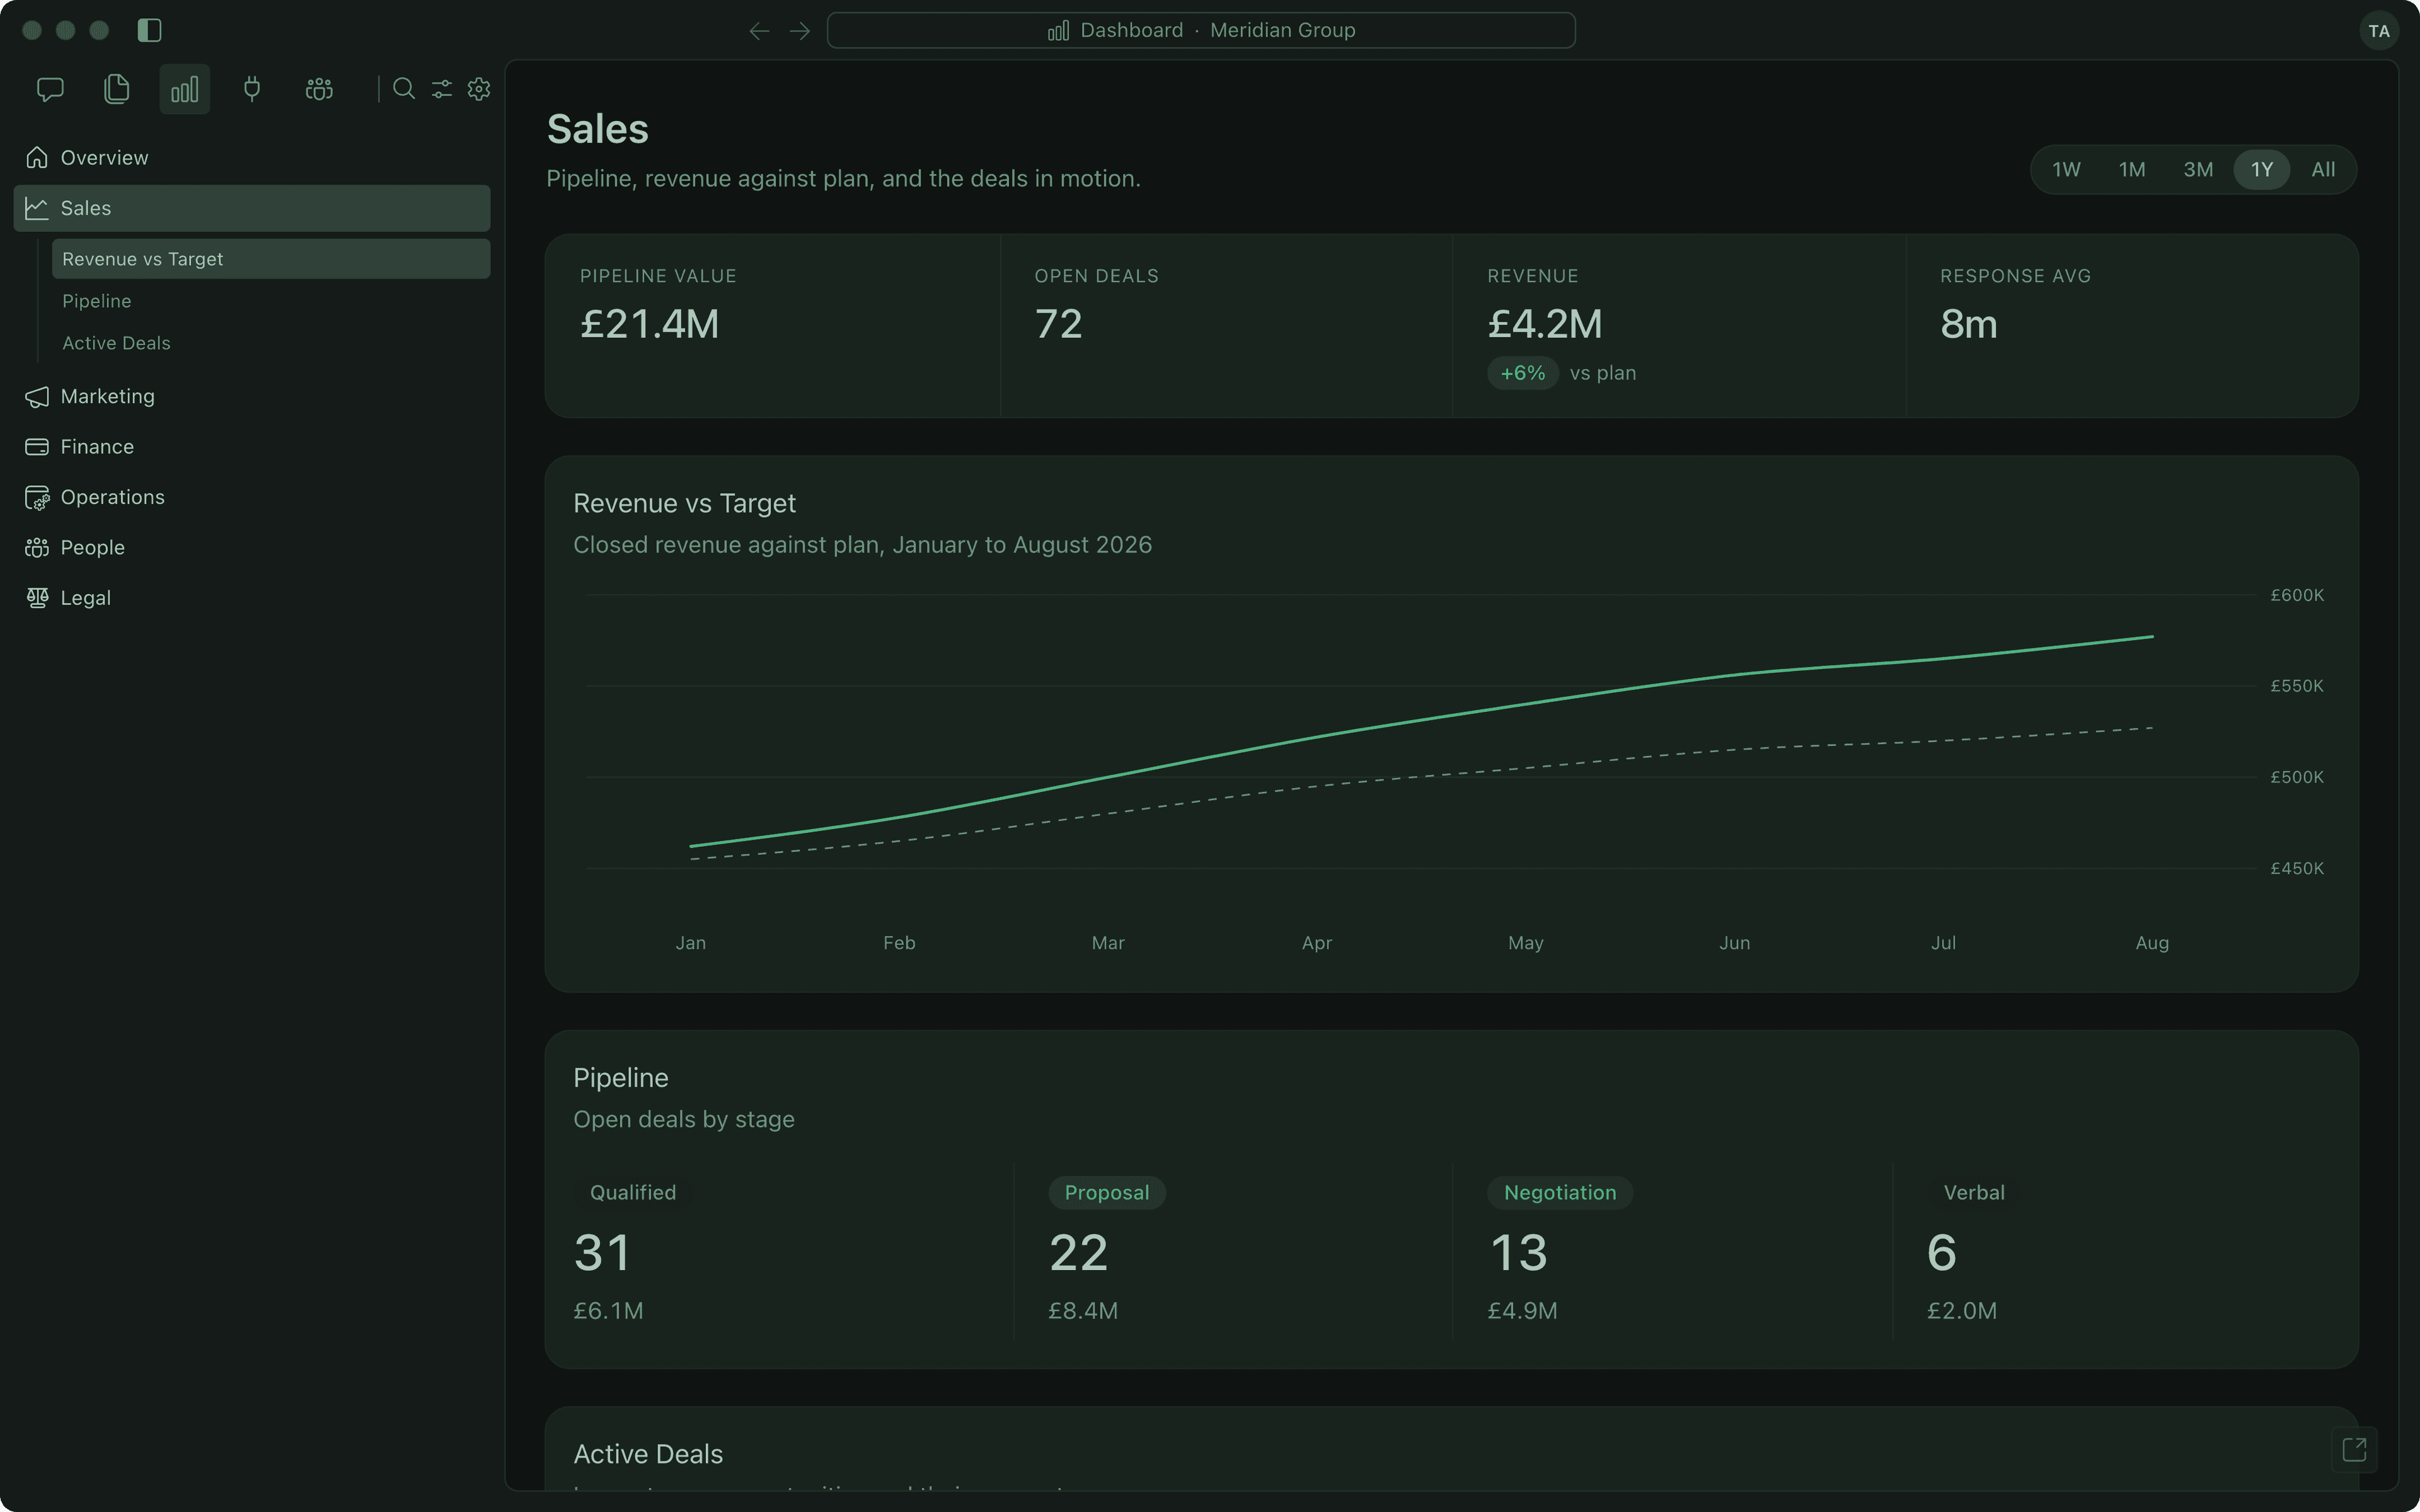Open the Sales section
Image resolution: width=2420 pixels, height=1512 pixels.
click(x=252, y=208)
